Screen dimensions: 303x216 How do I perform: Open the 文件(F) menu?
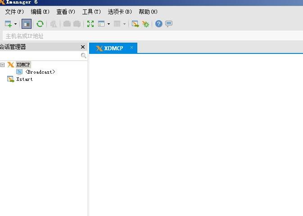(x=14, y=12)
